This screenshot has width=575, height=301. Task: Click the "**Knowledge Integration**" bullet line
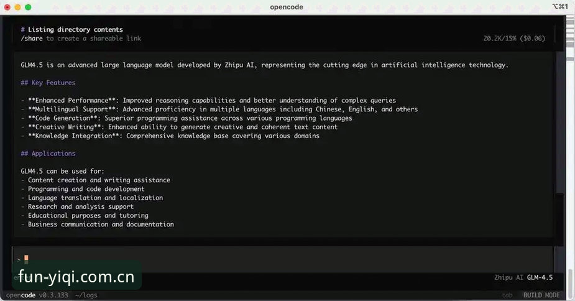click(170, 136)
